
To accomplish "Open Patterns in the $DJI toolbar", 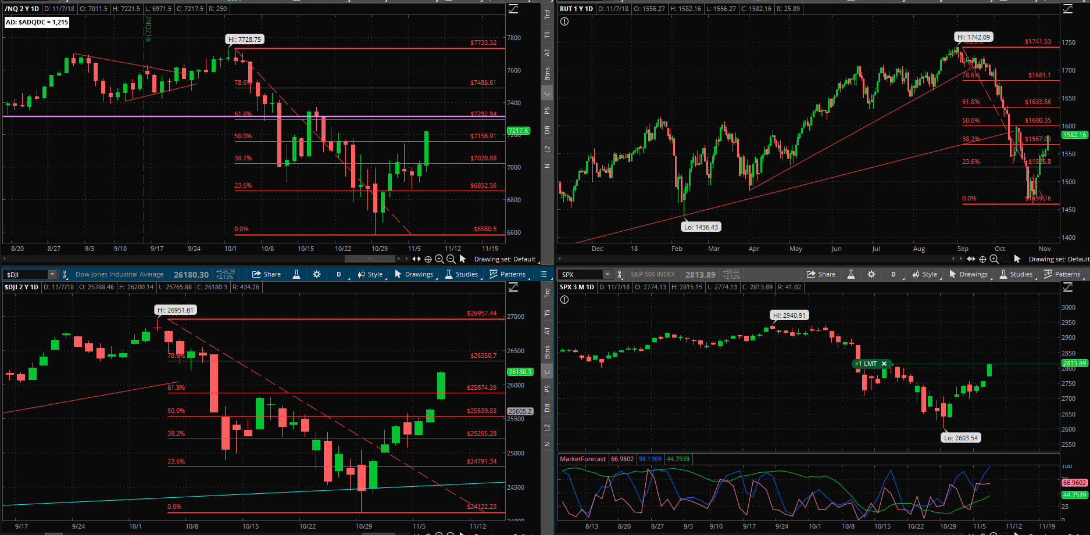I will (508, 274).
